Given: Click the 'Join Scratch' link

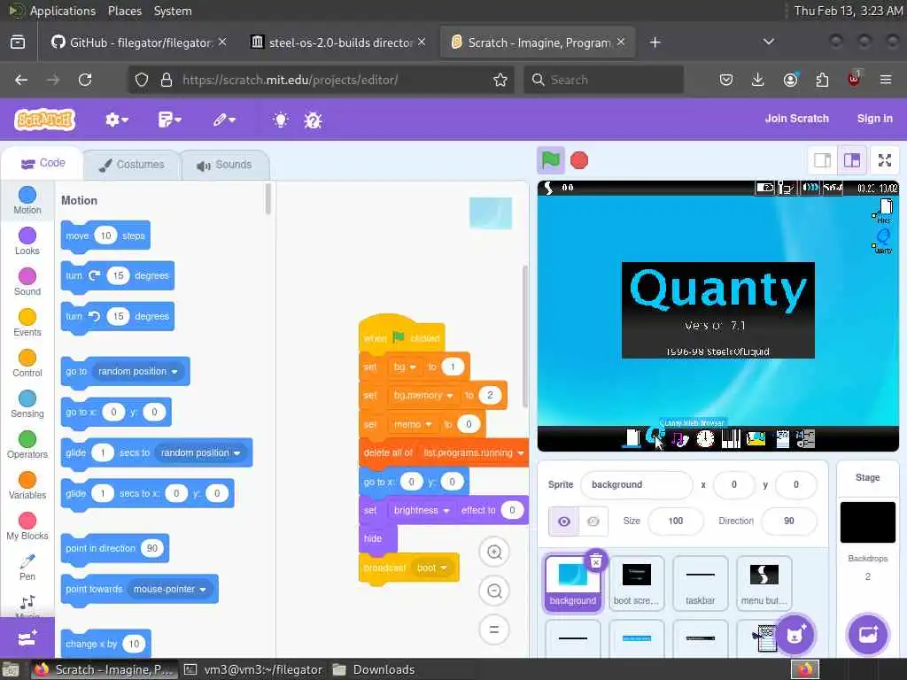Looking at the screenshot, I should [x=796, y=119].
